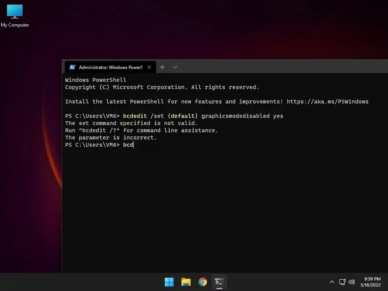
Task: Open the volume speaker tray icon
Action: coord(351,282)
